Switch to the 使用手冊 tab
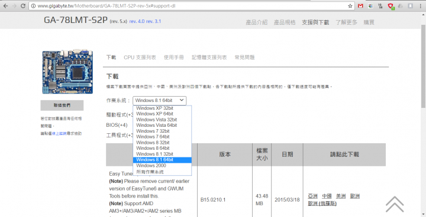Image resolution: width=426 pixels, height=217 pixels. 173,57
